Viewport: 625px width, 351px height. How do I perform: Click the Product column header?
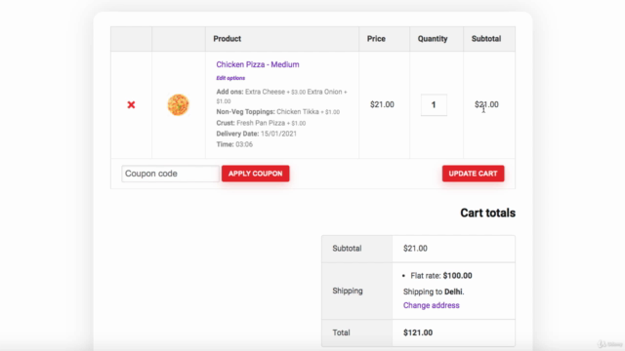pos(228,39)
